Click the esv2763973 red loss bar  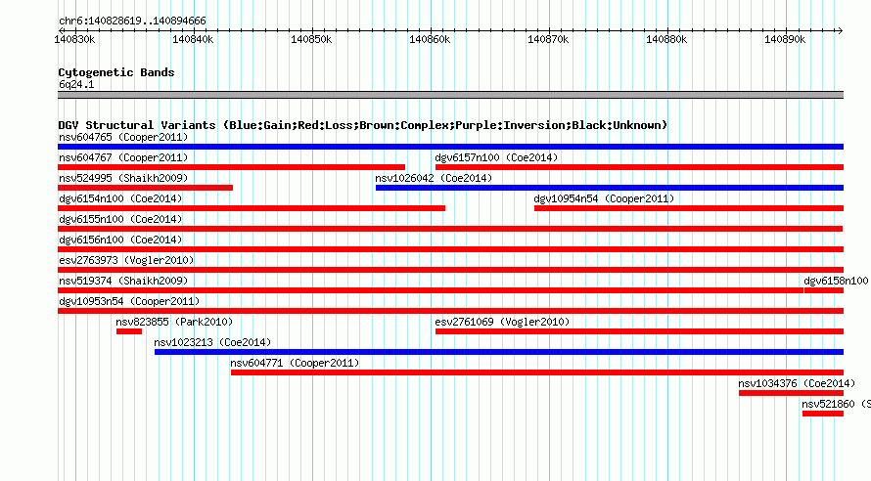pyautogui.click(x=450, y=270)
